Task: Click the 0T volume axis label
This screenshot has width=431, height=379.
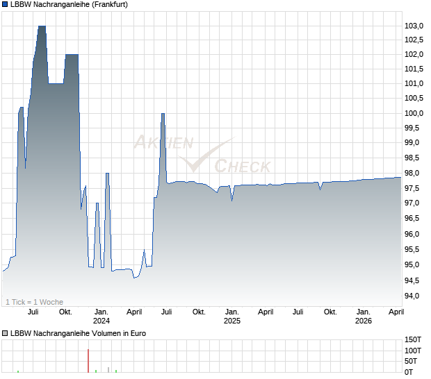Action: [x=409, y=373]
